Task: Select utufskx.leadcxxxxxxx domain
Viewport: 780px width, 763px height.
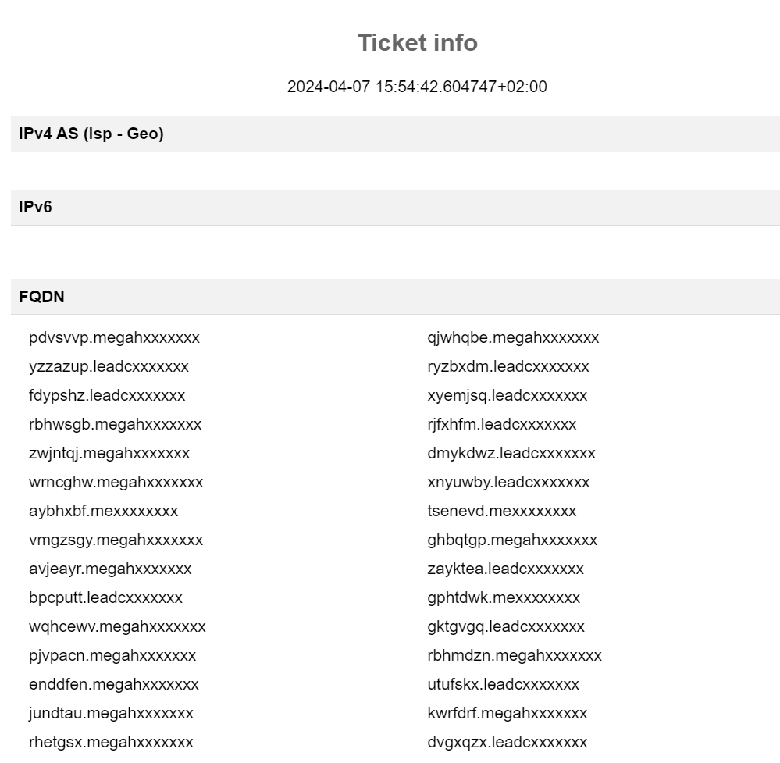Action: [x=503, y=684]
